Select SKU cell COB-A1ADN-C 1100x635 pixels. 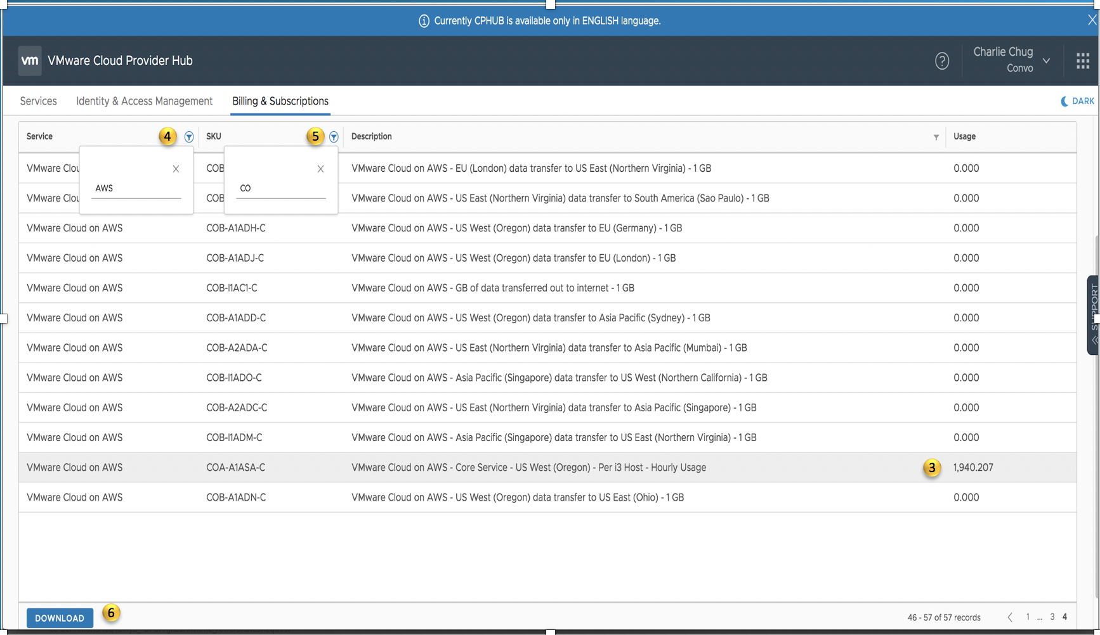[x=236, y=497]
